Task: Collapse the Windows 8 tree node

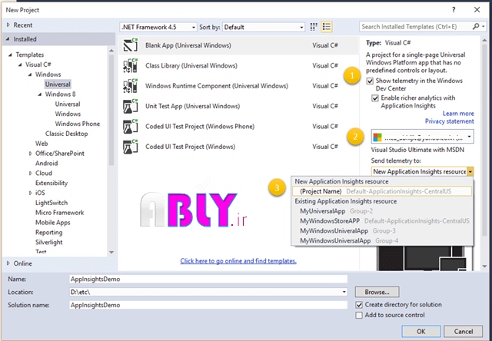Action: (x=40, y=94)
